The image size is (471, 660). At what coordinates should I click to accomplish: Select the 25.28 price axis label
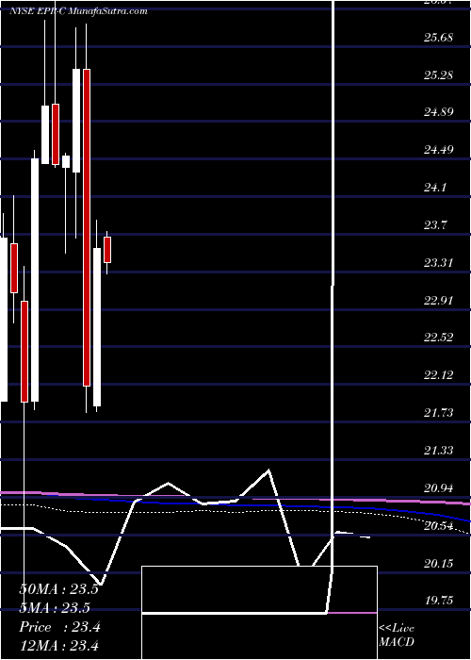[x=438, y=75]
